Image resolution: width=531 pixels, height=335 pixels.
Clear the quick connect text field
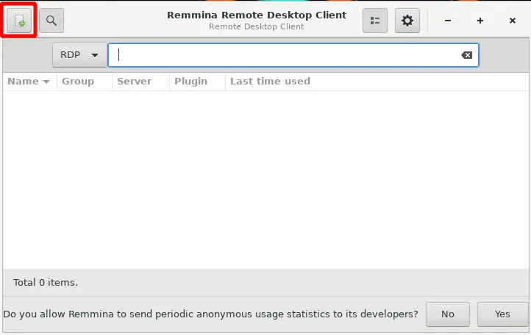(x=466, y=55)
